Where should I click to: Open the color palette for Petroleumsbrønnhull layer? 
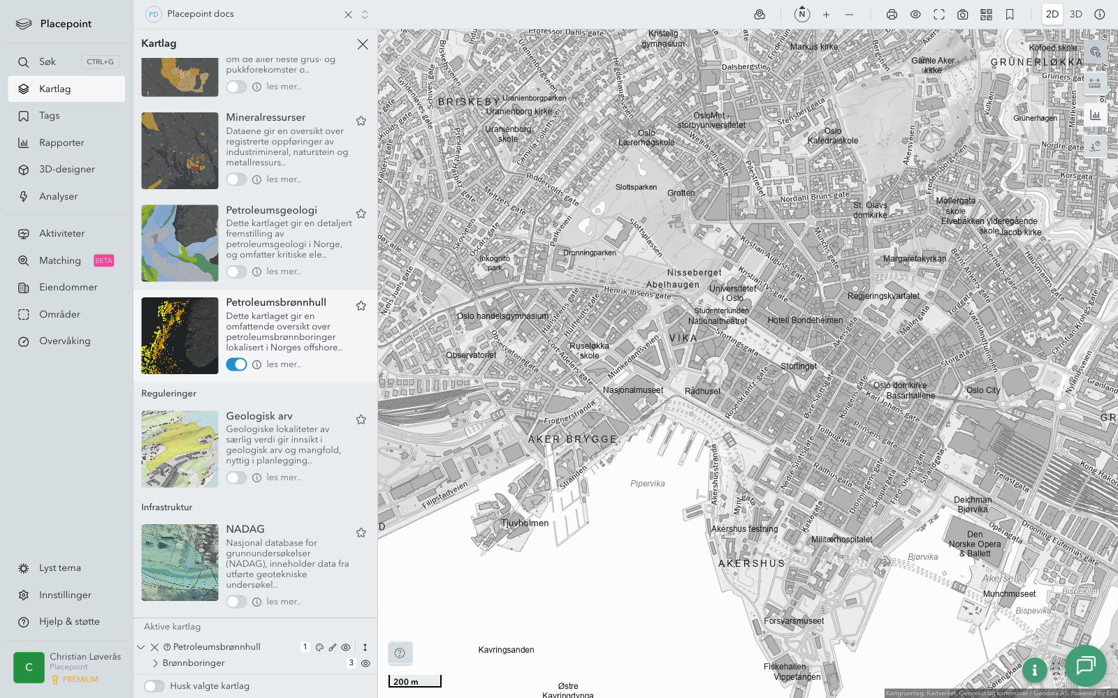tap(319, 647)
